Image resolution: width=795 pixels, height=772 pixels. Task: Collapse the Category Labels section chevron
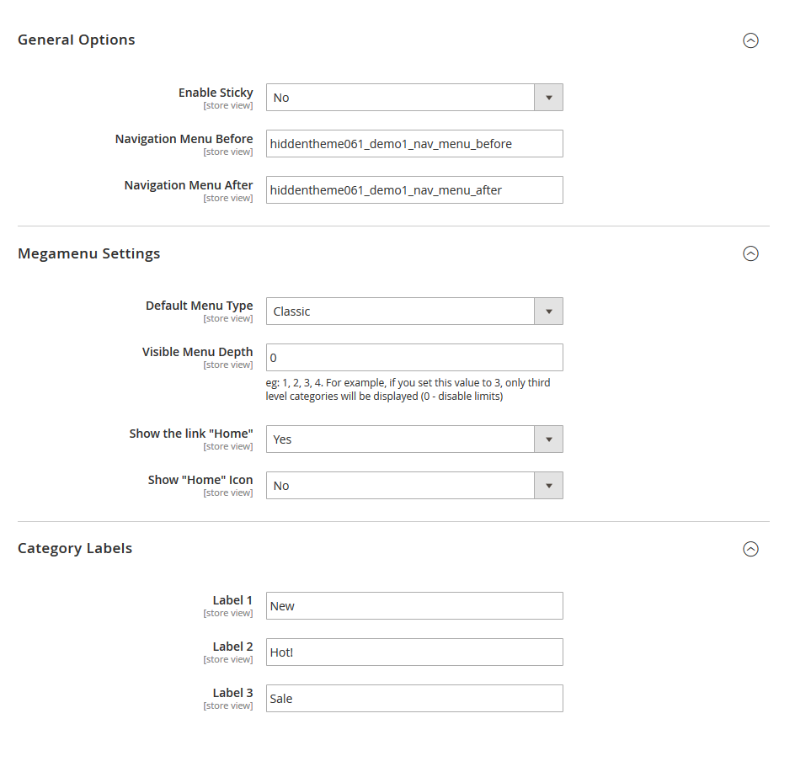point(750,548)
